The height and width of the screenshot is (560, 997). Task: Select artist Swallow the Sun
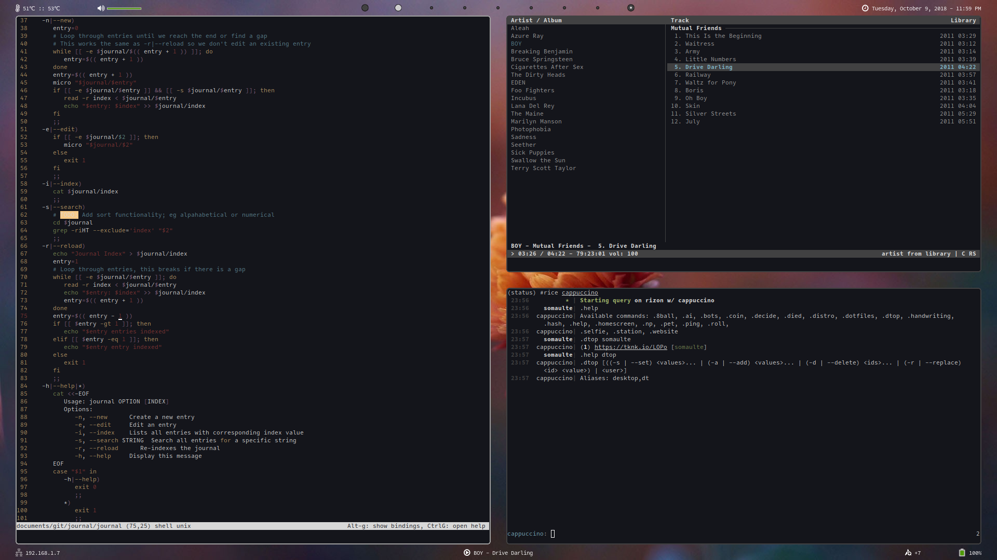tap(538, 160)
